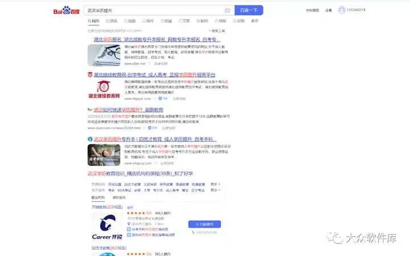Open the 启优才教育(武汉校区) listing title
Viewport: 410px width, 256px height.
109,248
